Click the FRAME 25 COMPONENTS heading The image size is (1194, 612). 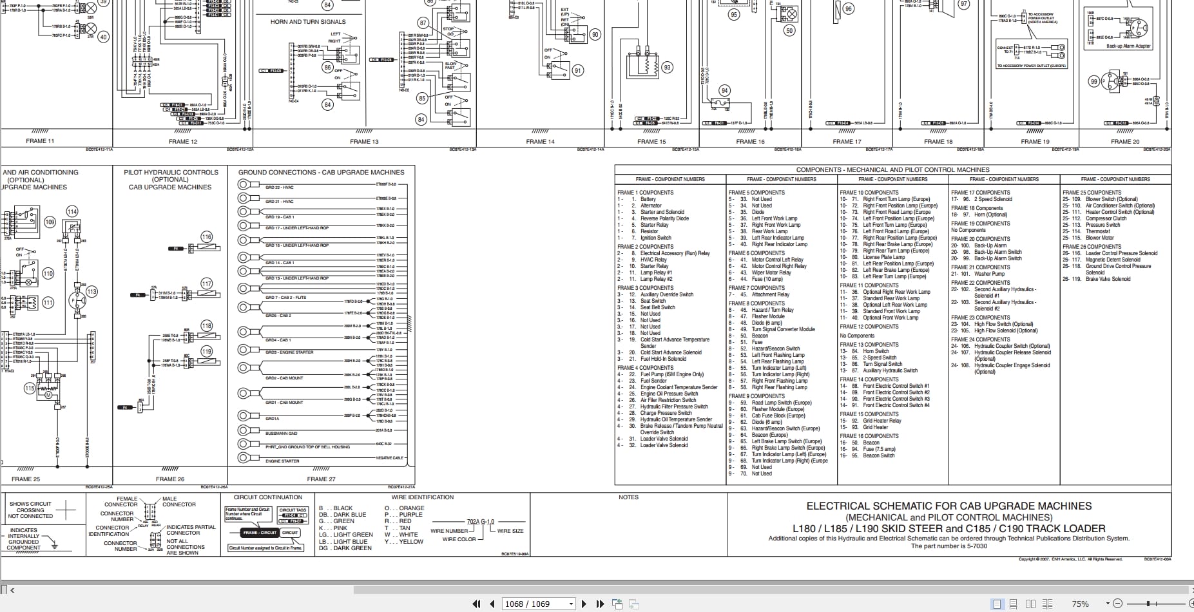click(1092, 192)
